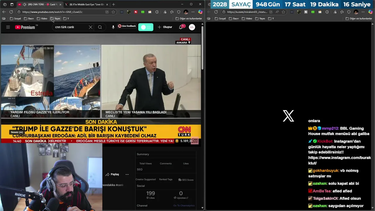The height and width of the screenshot is (211, 375).
Task: Open read aloud icon in right address bar
Action: [x=277, y=12]
